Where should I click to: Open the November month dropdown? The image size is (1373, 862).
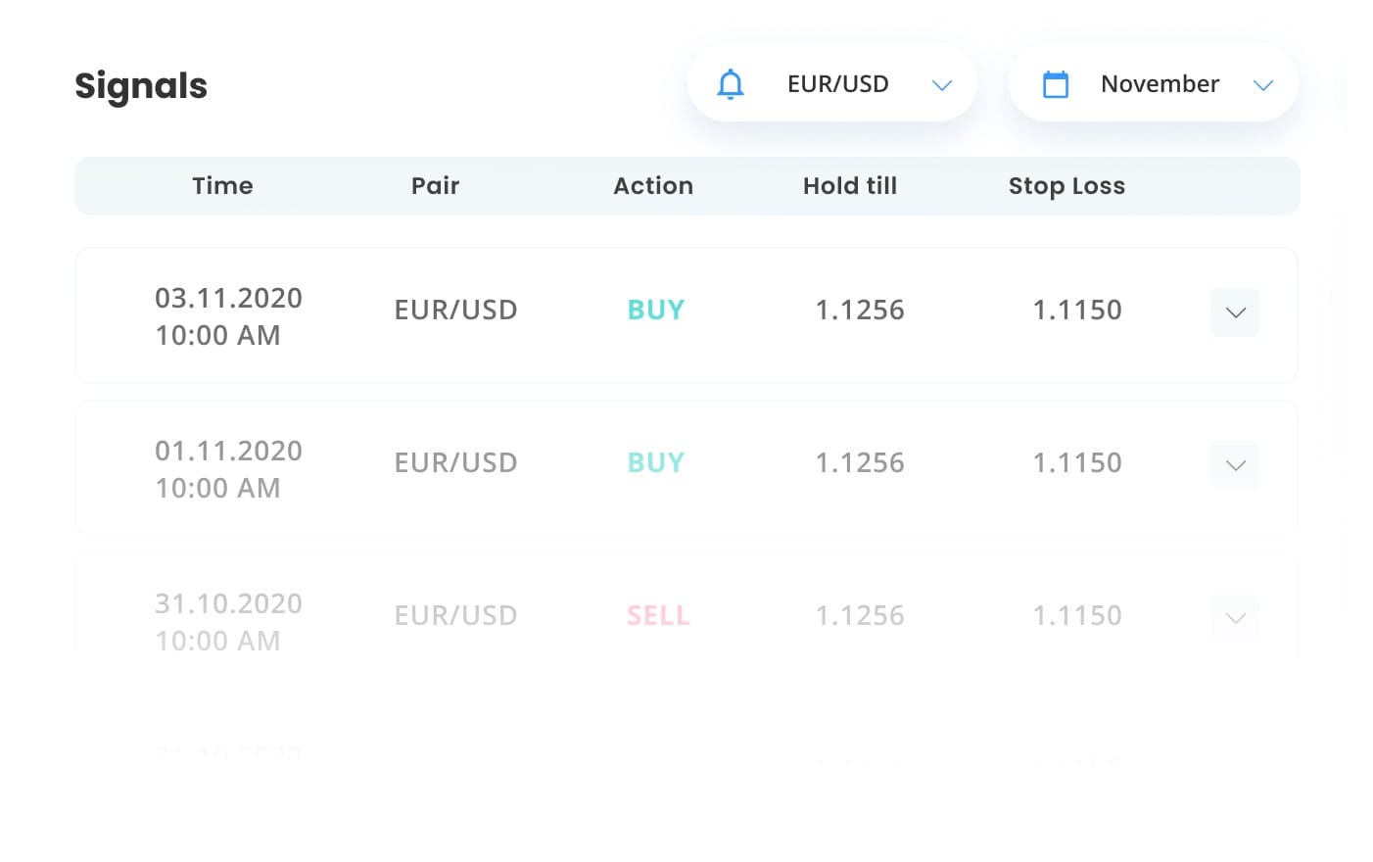pos(1154,83)
